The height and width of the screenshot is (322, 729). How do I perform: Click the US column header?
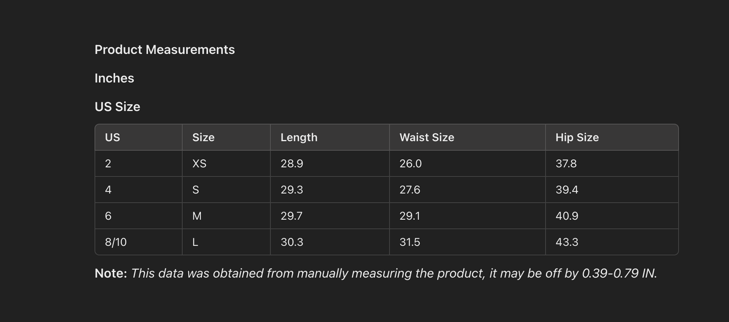(113, 138)
